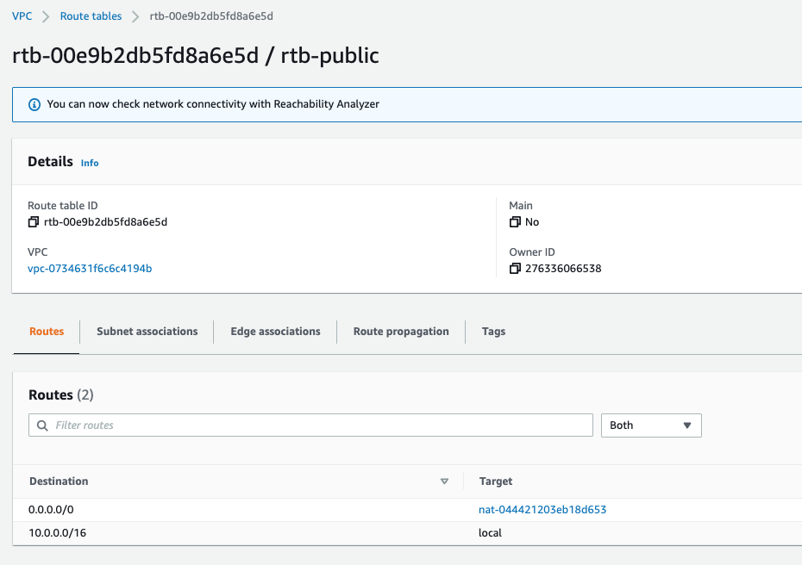Open the Edge associations tab
Image resolution: width=802 pixels, height=565 pixels.
click(275, 332)
